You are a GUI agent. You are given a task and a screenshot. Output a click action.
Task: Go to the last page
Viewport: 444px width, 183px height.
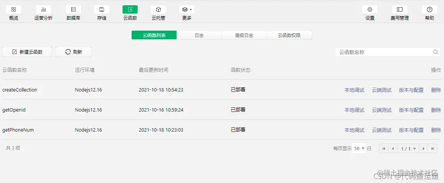[432, 149]
